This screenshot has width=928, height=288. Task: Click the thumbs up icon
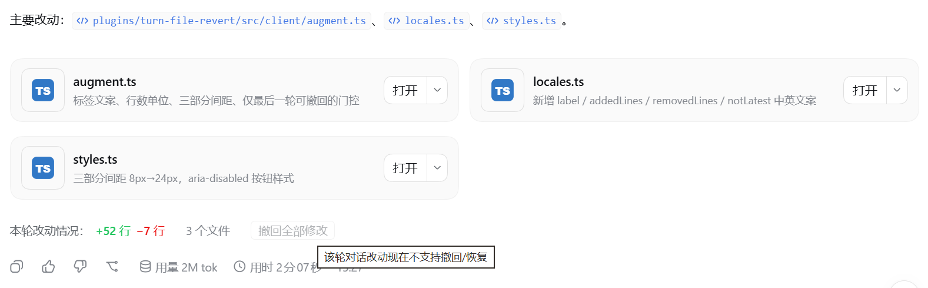(48, 267)
